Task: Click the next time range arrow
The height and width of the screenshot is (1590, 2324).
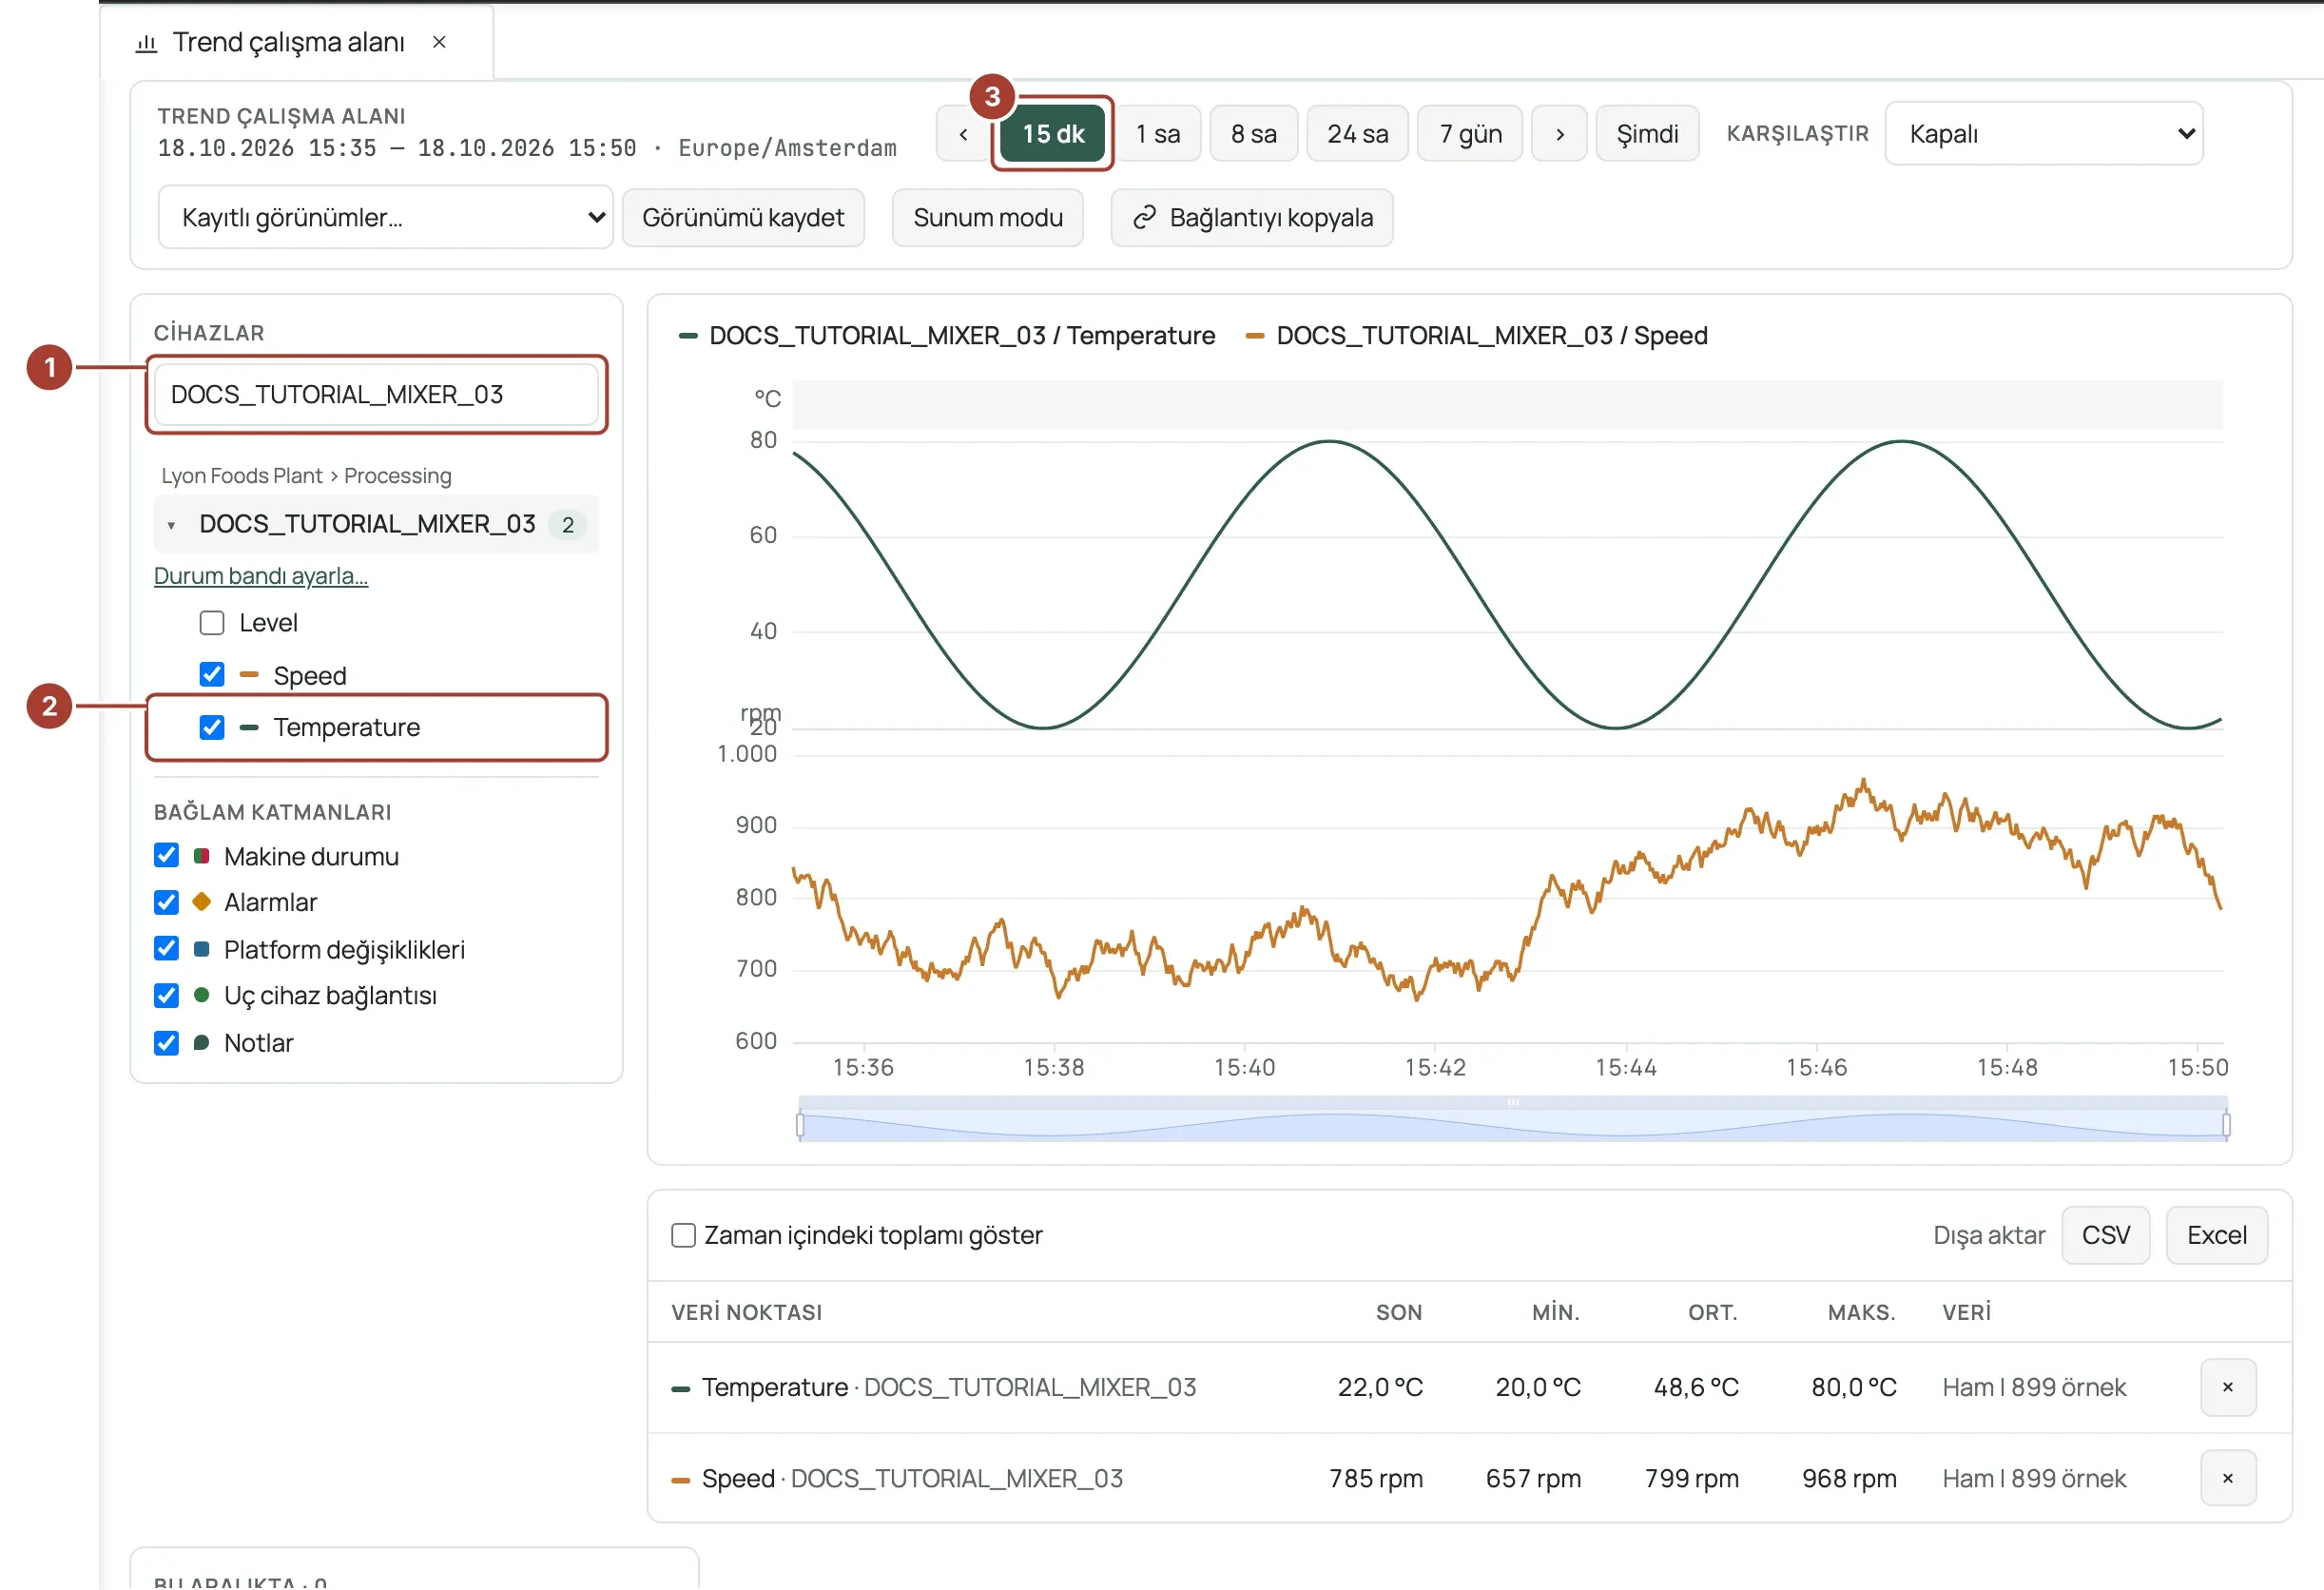Action: pos(1560,134)
